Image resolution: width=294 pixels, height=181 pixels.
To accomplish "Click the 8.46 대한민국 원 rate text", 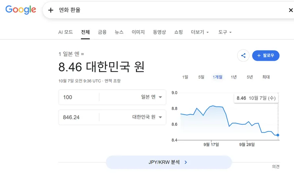I will pos(101,67).
